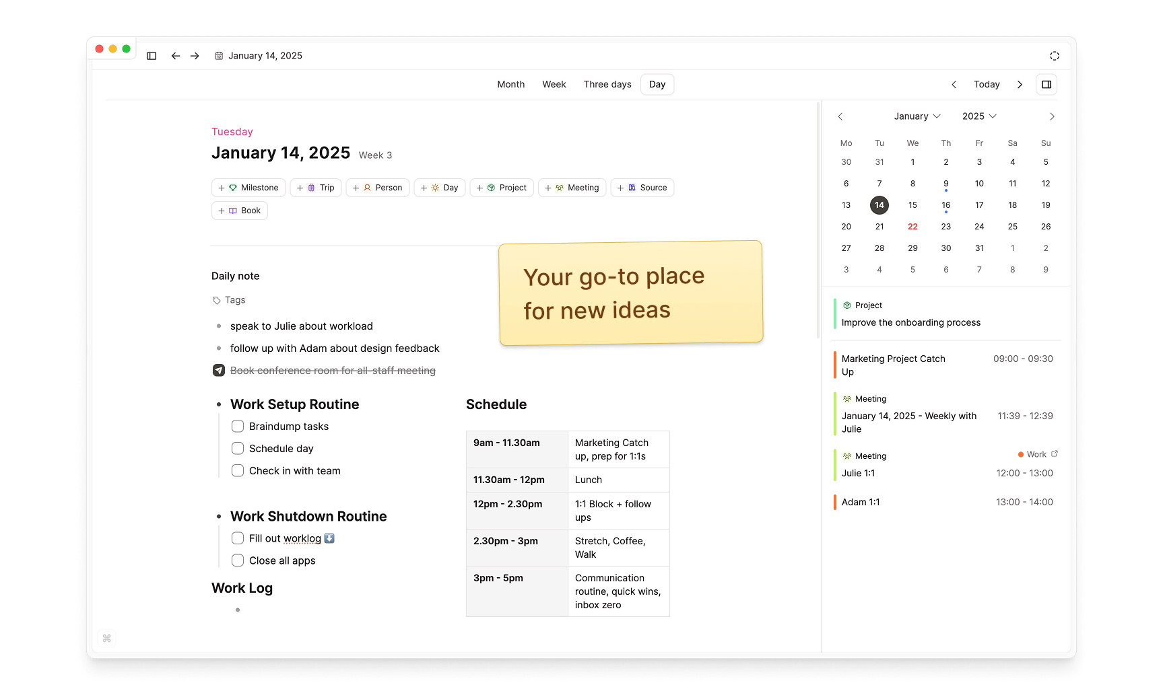Switch to the Month view tab
This screenshot has width=1163, height=695.
510,85
